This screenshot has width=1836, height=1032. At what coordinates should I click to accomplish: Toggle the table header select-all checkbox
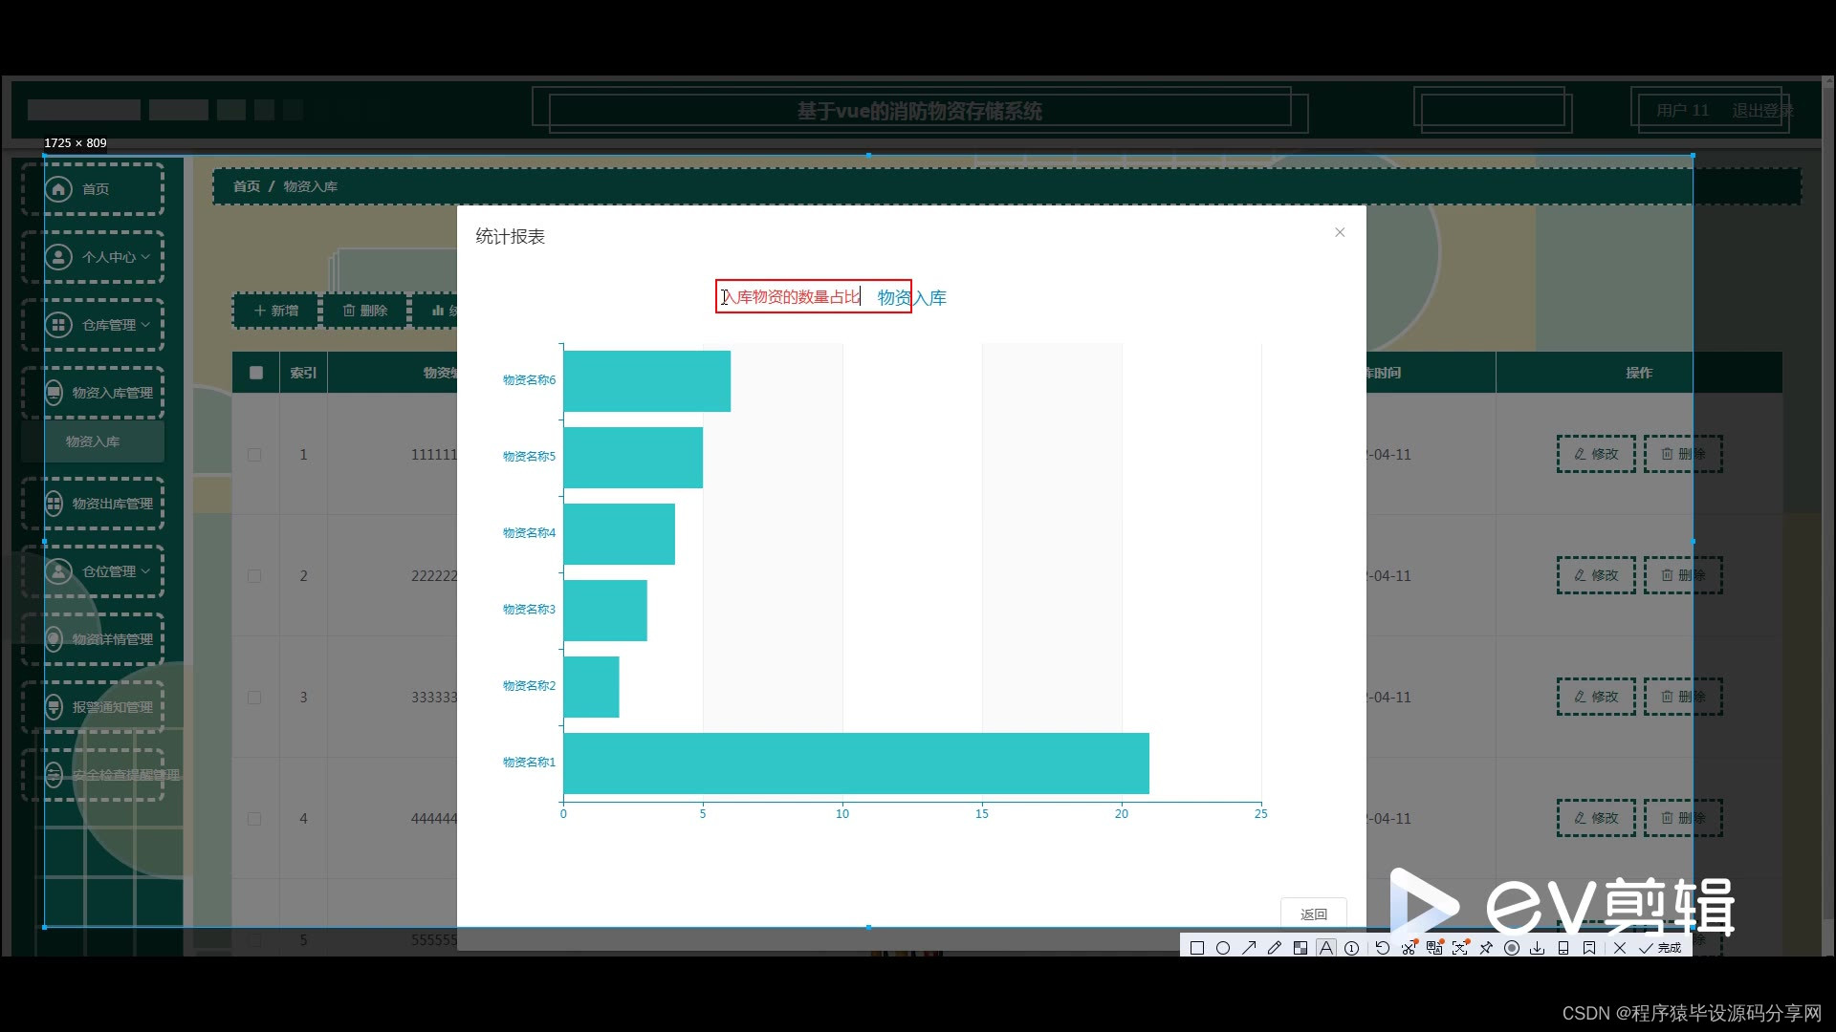255,373
